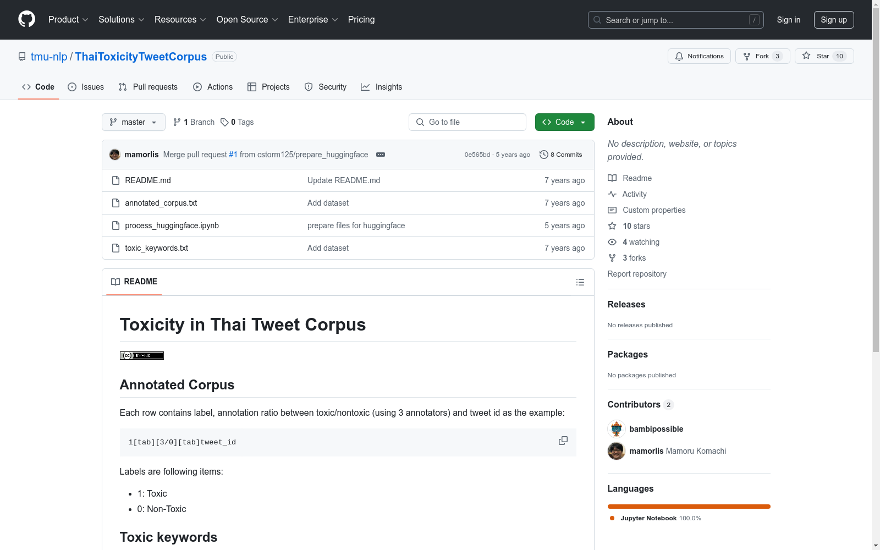This screenshot has height=550, width=880.
Task: Open the green Code dropdown button
Action: [x=565, y=122]
